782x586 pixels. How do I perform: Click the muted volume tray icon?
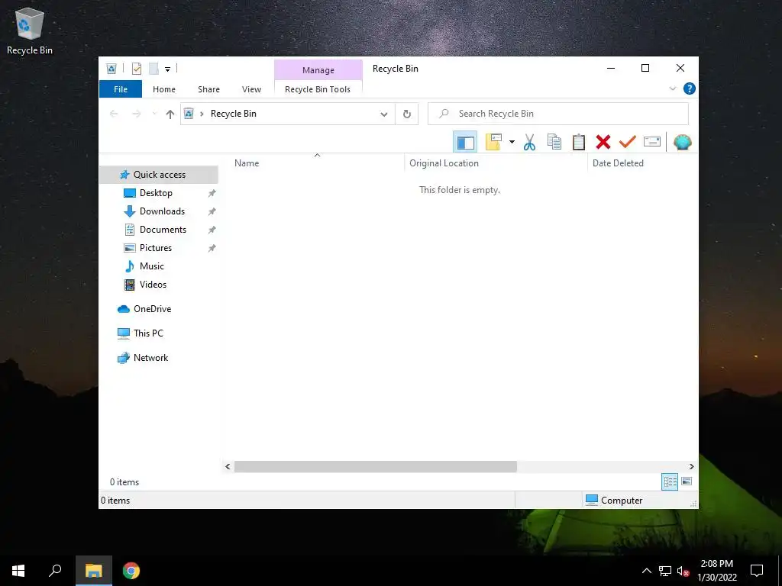(683, 571)
